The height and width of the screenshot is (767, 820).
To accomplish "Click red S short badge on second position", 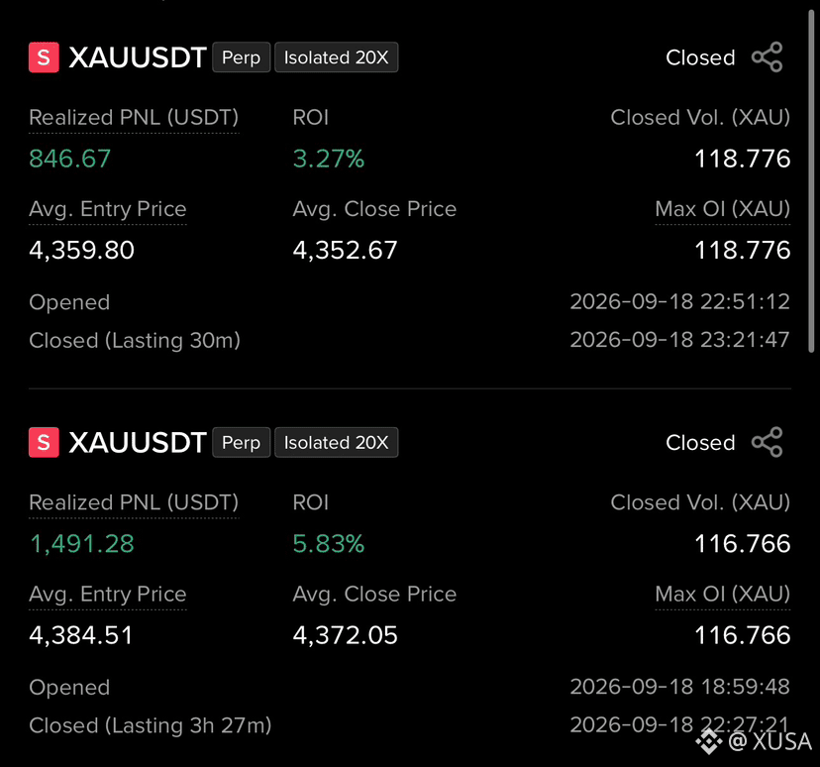I will 44,442.
